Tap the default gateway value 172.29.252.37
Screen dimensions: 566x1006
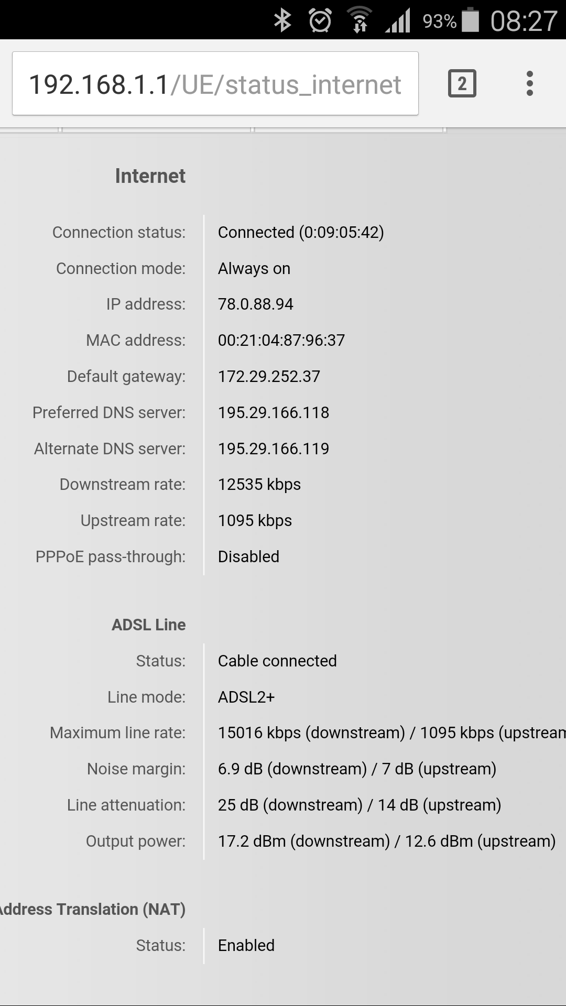pos(269,377)
